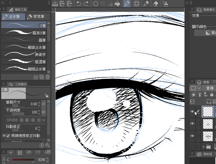Uncheck 根據速度修正抖動 checkbox
Viewport: 216px width, 164px height.
(8, 136)
